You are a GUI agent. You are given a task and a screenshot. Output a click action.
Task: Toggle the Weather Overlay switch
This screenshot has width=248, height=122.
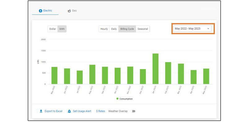coord(133,111)
